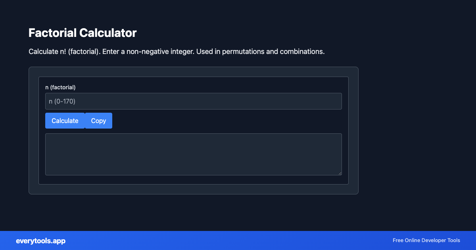476x250 pixels.
Task: Click the dark page background area
Action: click(x=238, y=214)
